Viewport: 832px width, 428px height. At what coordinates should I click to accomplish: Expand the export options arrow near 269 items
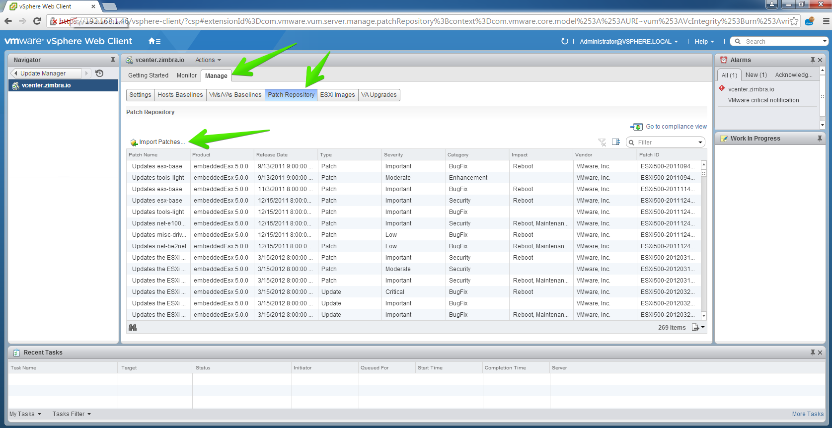tap(703, 327)
